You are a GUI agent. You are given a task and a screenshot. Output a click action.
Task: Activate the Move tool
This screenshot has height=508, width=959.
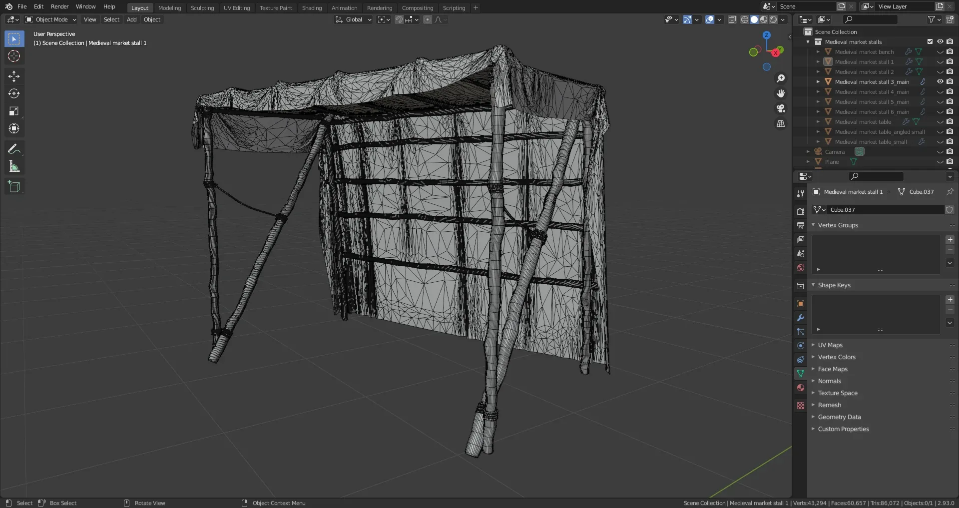tap(14, 76)
